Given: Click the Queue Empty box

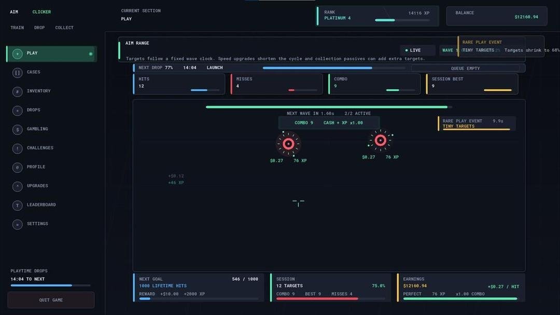Looking at the screenshot, I should 465,69.
